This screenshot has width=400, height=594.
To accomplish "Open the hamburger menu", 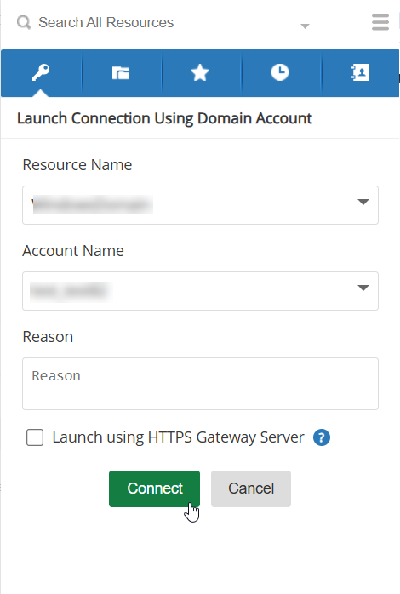I will coord(380,22).
